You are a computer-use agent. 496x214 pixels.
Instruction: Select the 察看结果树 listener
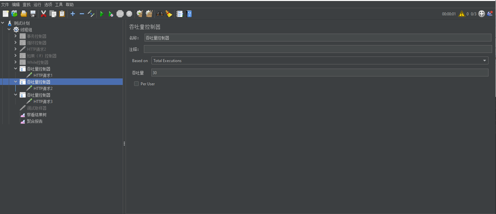coord(37,115)
